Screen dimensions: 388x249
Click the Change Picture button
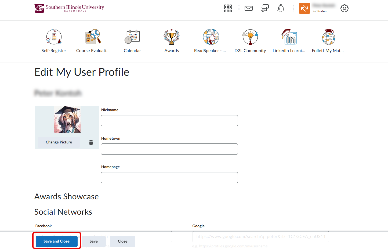pos(59,142)
